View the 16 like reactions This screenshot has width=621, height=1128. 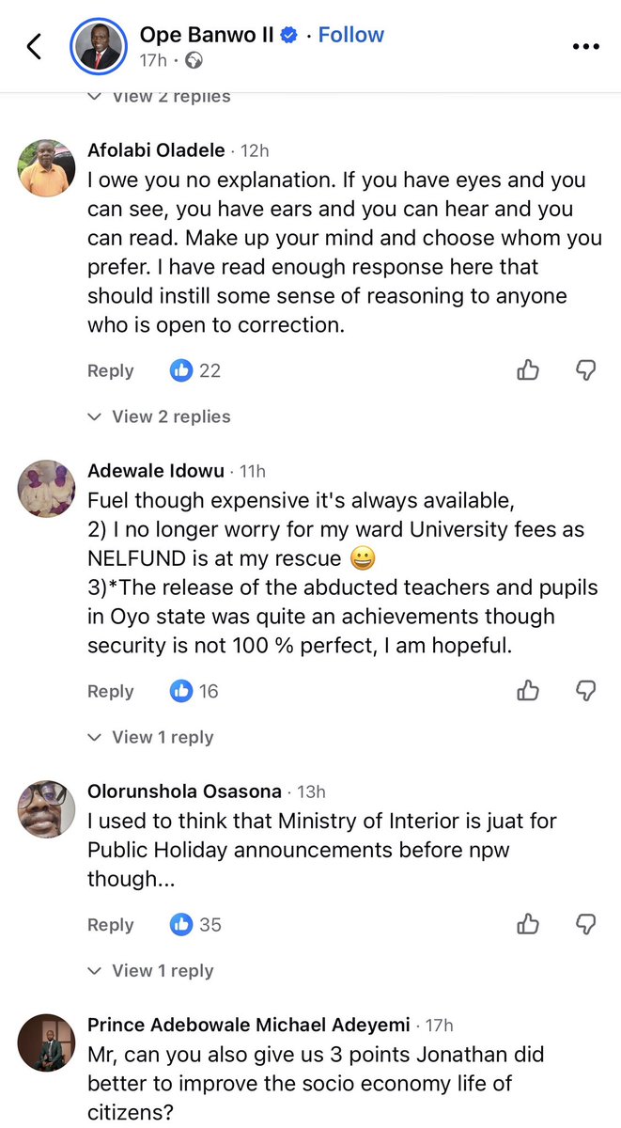pyautogui.click(x=194, y=691)
